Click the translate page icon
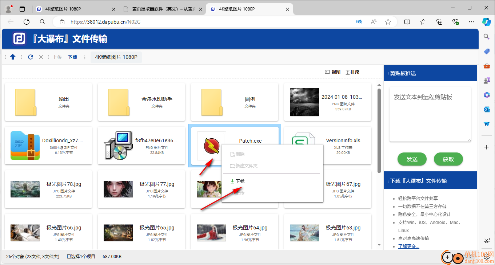This screenshot has width=495, height=265. (x=359, y=22)
